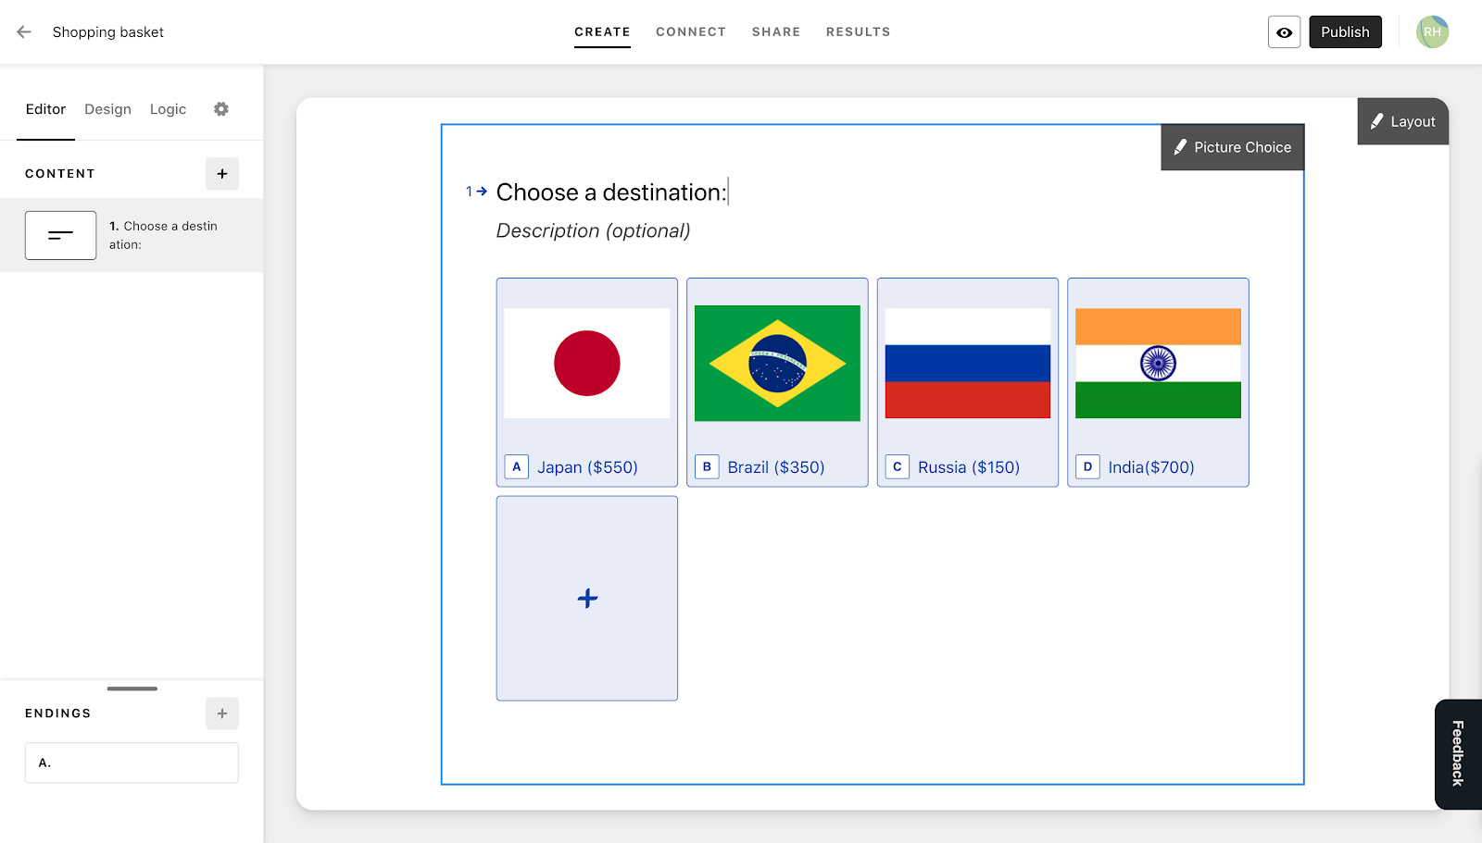Switch to the CONNECT tab
This screenshot has height=843, width=1482.
pos(691,31)
